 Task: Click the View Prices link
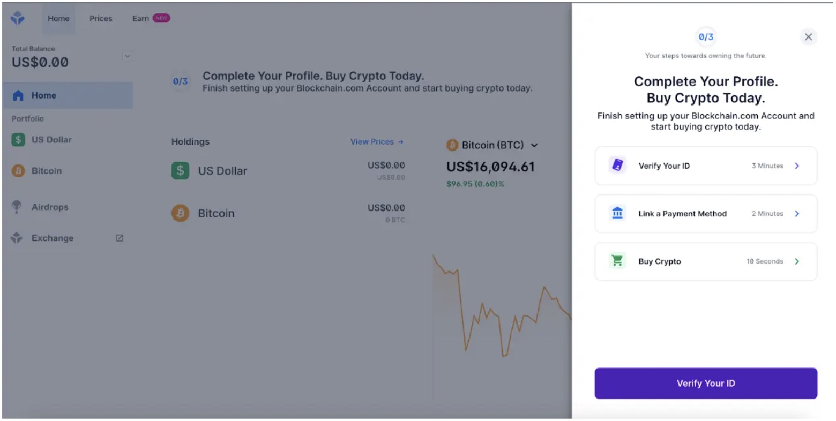tap(377, 141)
